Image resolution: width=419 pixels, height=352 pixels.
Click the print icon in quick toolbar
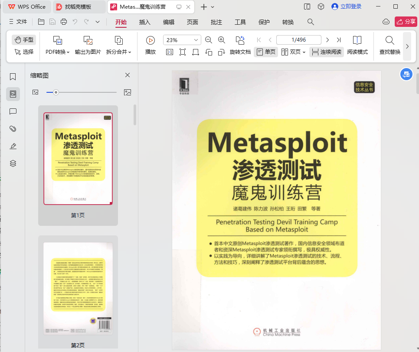point(64,22)
